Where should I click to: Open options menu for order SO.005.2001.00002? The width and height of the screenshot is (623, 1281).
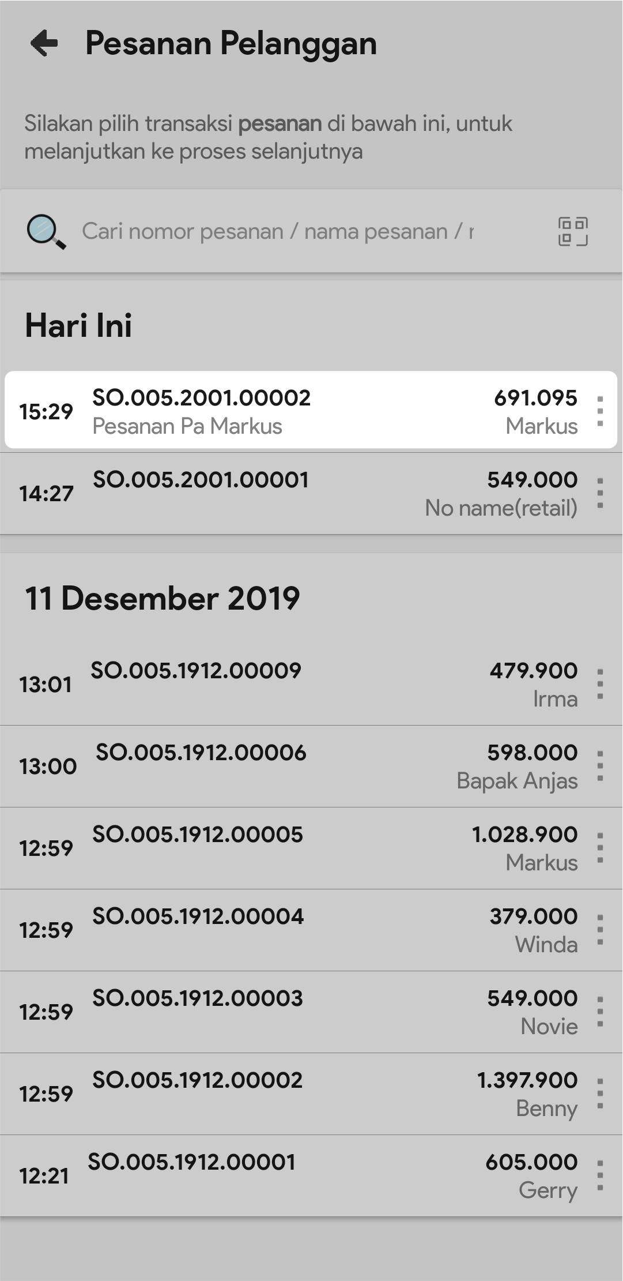[600, 411]
